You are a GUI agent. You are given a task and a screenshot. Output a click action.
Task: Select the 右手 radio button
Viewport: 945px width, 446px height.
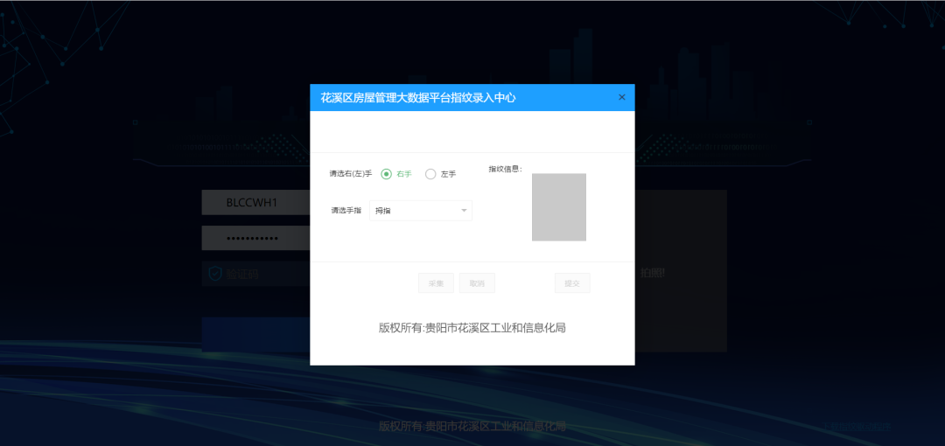click(387, 174)
